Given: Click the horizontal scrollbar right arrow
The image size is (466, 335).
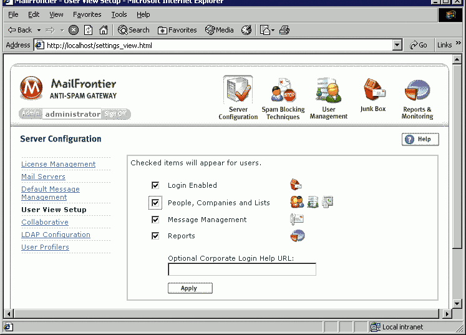Looking at the screenshot, I should [x=447, y=314].
